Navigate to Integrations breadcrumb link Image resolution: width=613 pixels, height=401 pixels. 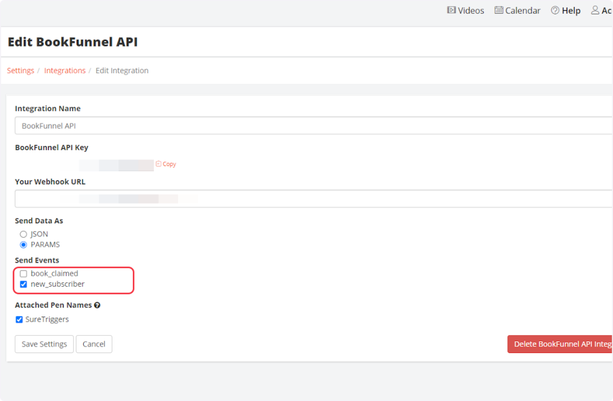65,71
